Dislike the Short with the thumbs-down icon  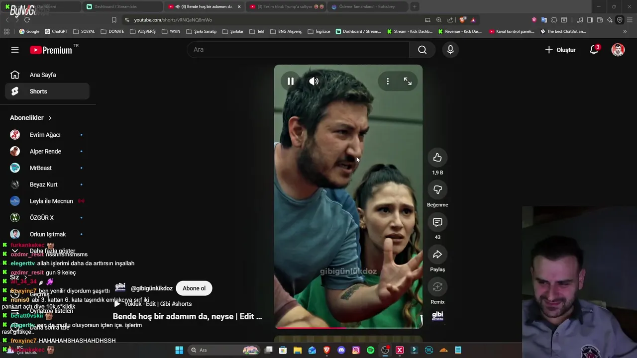tap(437, 190)
